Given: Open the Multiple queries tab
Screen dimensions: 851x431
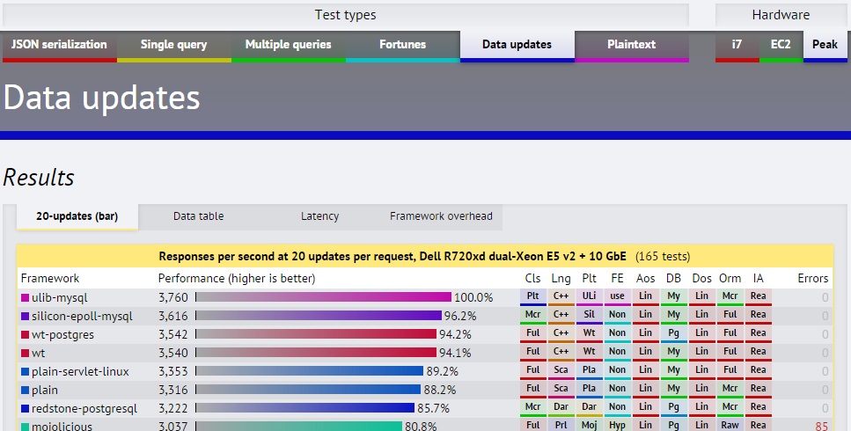Looking at the screenshot, I should point(288,46).
